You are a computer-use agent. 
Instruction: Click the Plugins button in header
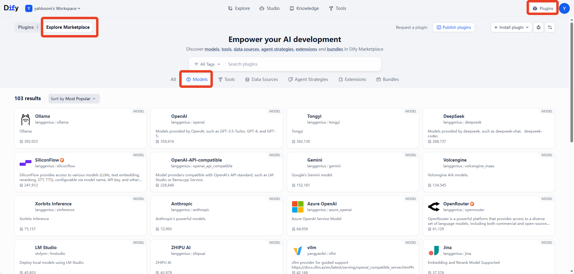click(543, 8)
